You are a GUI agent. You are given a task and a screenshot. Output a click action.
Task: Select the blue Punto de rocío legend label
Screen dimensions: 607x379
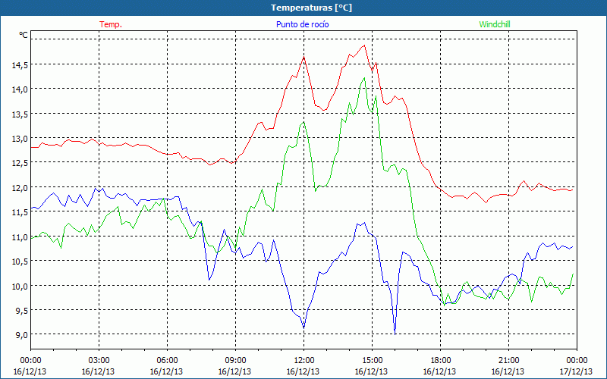click(x=302, y=24)
